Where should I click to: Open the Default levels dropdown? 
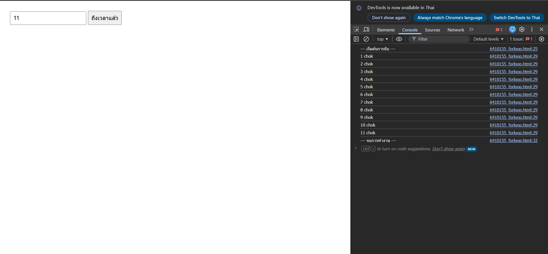point(488,39)
